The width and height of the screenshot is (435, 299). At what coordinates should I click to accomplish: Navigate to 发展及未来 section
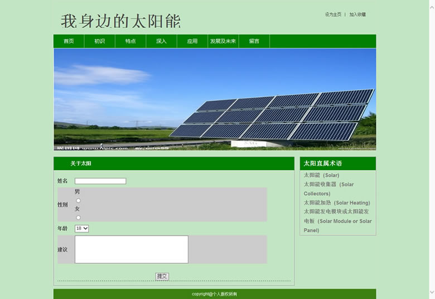[x=223, y=41]
